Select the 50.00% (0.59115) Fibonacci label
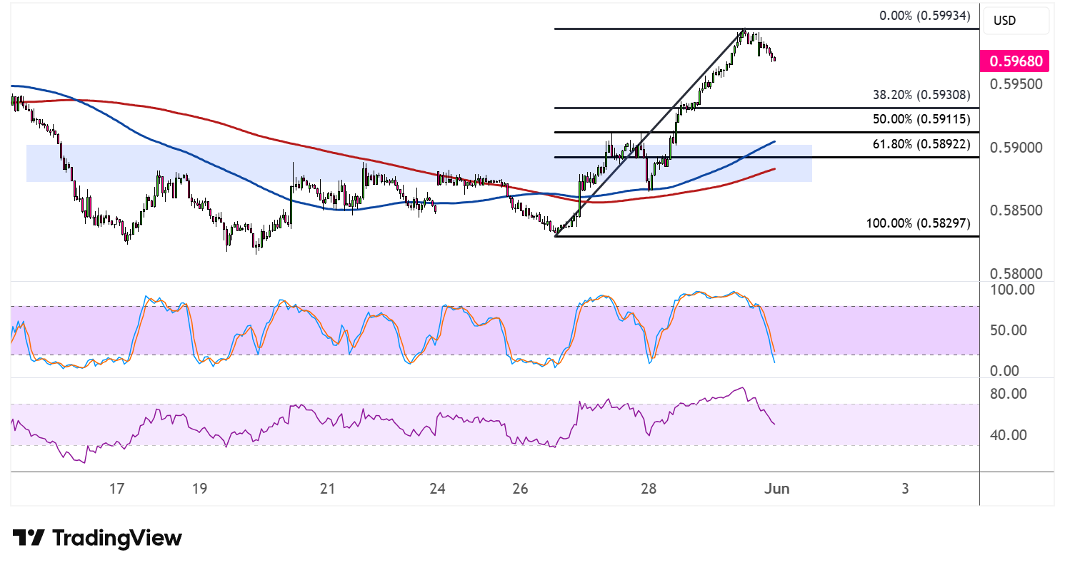Image resolution: width=1065 pixels, height=570 pixels. (921, 118)
